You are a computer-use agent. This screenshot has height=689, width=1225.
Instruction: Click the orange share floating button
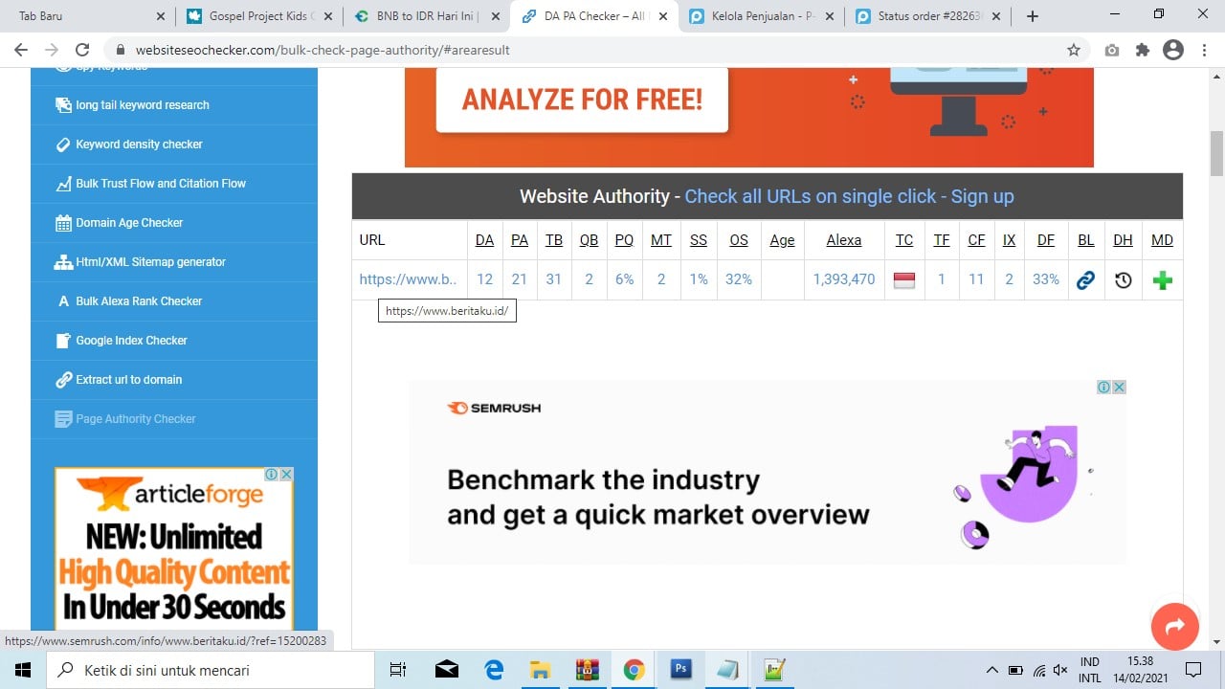[1174, 627]
